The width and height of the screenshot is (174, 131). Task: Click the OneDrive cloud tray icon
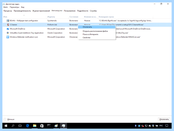[150, 126]
